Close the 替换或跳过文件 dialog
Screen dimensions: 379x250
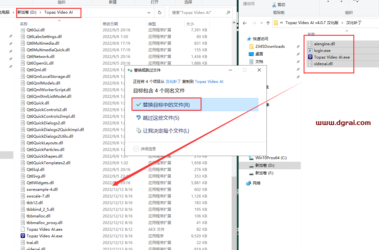pyautogui.click(x=259, y=70)
